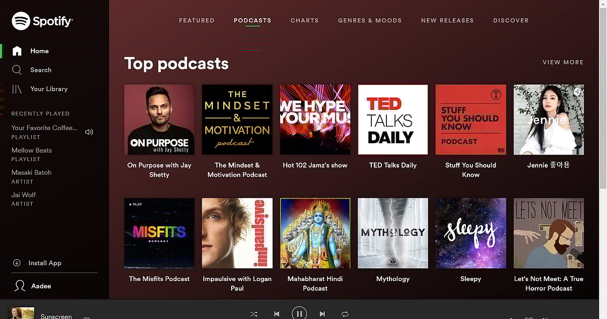Screen dimensions: 607x319
Task: Click the Install App download icon
Action: [x=17, y=263]
